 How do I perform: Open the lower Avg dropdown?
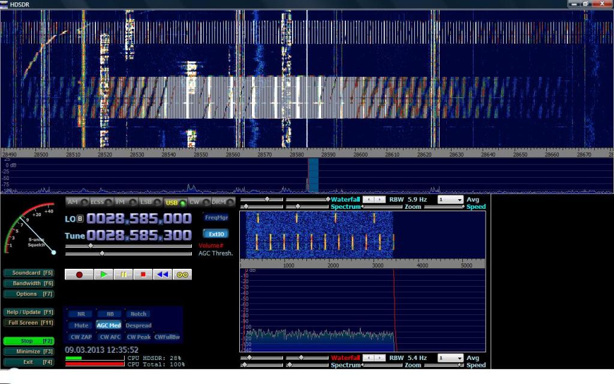click(450, 358)
